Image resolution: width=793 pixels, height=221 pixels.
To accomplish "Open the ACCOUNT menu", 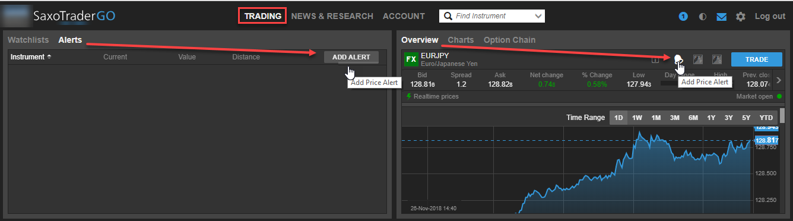I will [404, 16].
